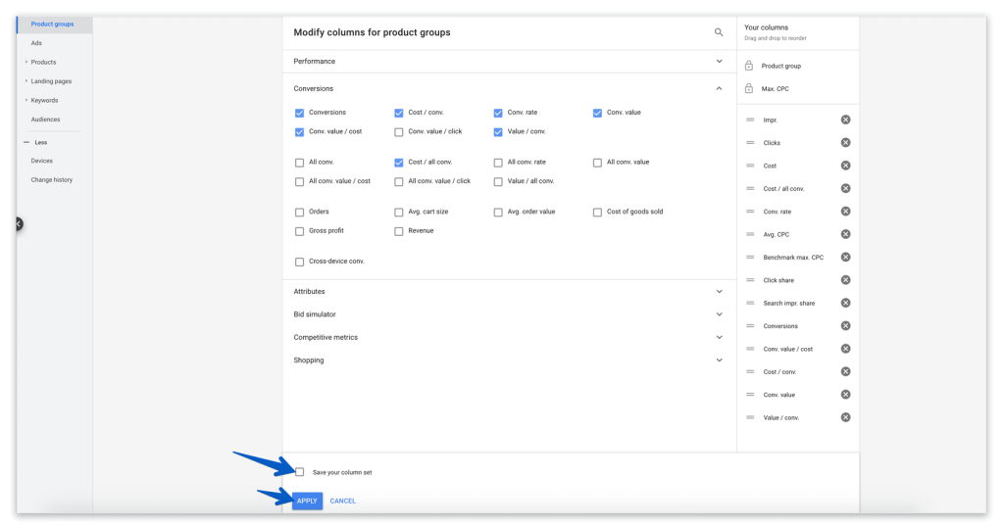Click the Cancel link
The height and width of the screenshot is (527, 1004).
pos(343,501)
